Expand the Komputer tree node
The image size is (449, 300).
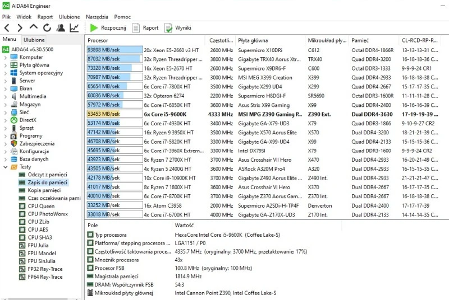coord(5,57)
